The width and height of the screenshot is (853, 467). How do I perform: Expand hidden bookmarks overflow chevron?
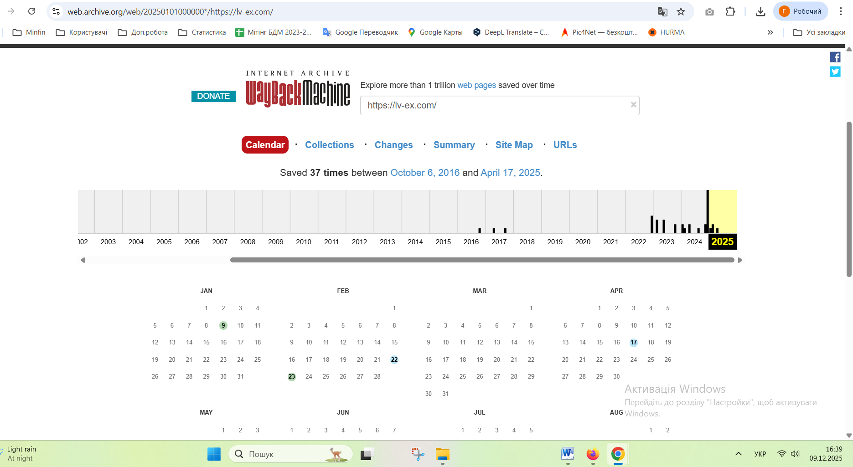pyautogui.click(x=770, y=32)
